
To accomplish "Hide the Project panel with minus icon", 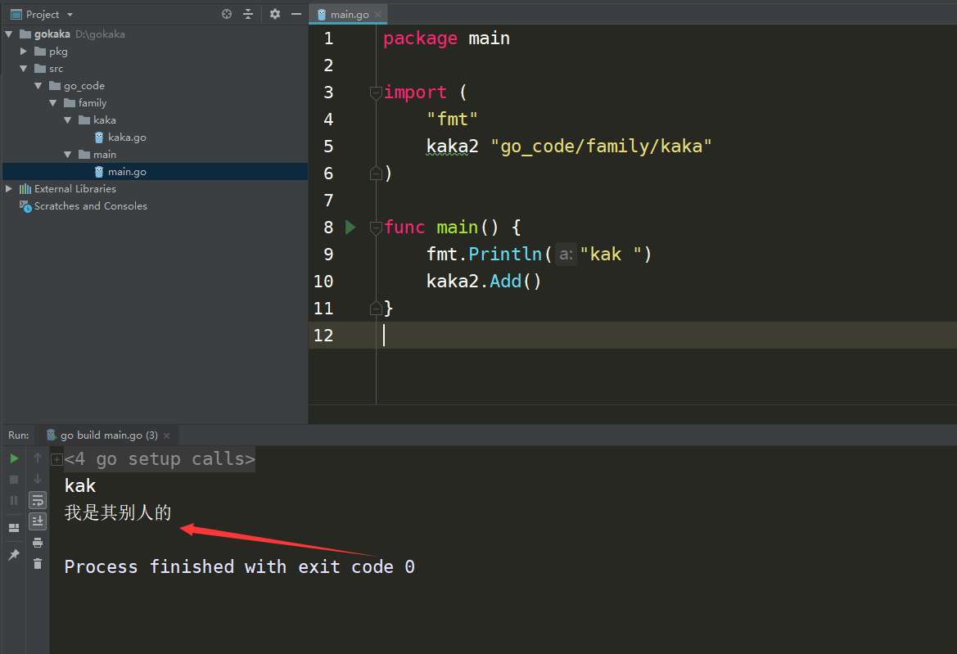I will (x=296, y=14).
